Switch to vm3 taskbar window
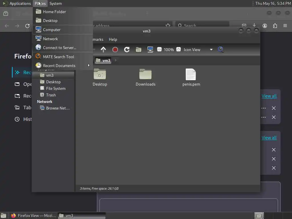292x219 pixels. point(82,216)
